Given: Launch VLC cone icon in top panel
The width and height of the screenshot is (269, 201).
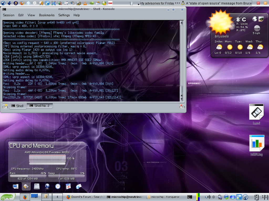Looking at the screenshot, I should pos(85,3).
